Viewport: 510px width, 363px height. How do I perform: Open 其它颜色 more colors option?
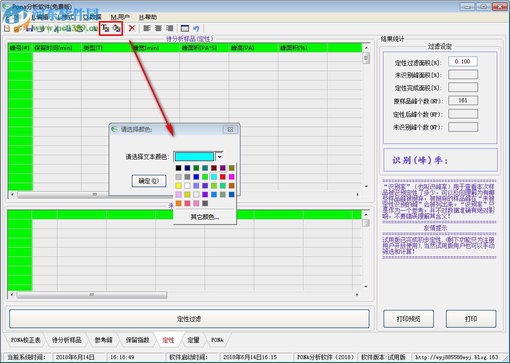pyautogui.click(x=205, y=217)
